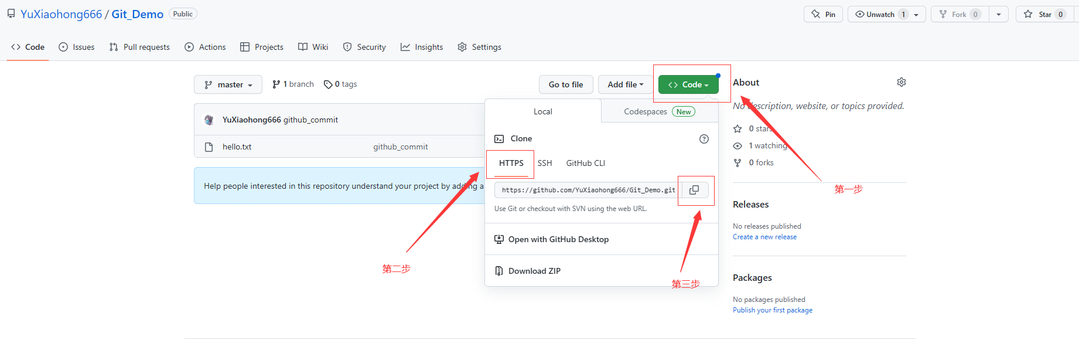The width and height of the screenshot is (1079, 350).
Task: Click the Go to file button
Action: coord(566,85)
